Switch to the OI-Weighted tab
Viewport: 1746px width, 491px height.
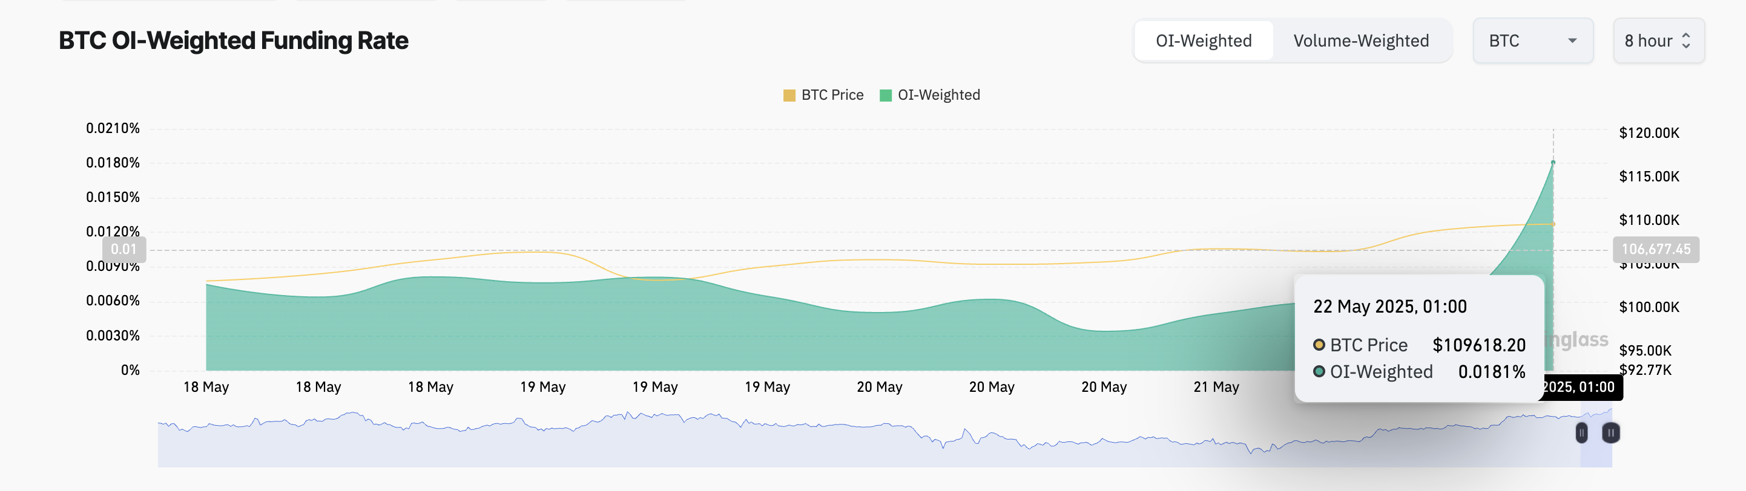click(1203, 41)
